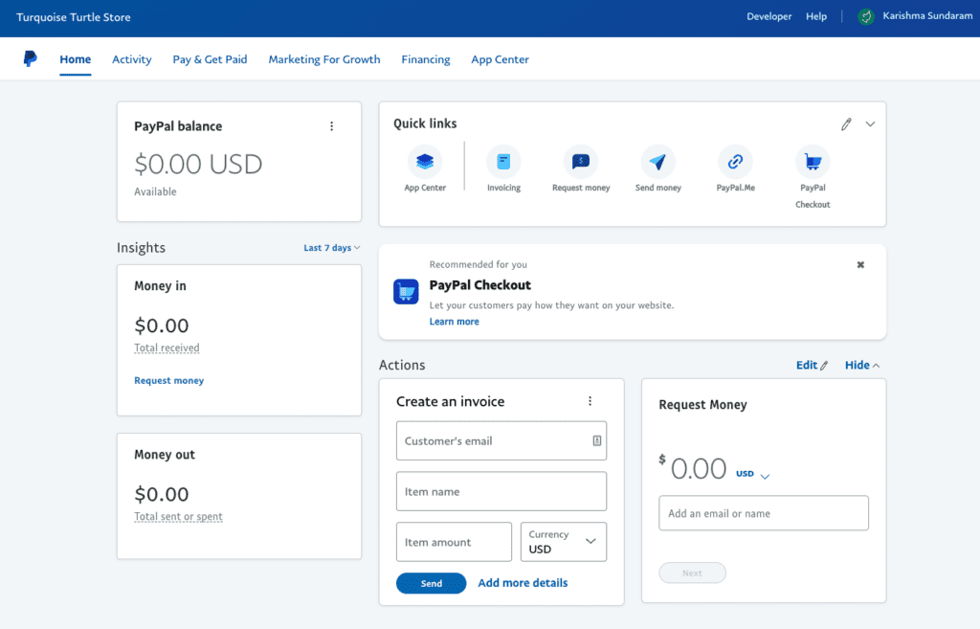
Task: Click the Send money paper plane icon
Action: [657, 162]
